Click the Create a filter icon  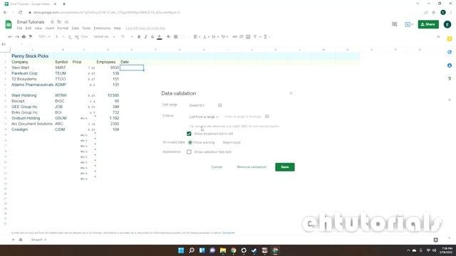[255, 37]
